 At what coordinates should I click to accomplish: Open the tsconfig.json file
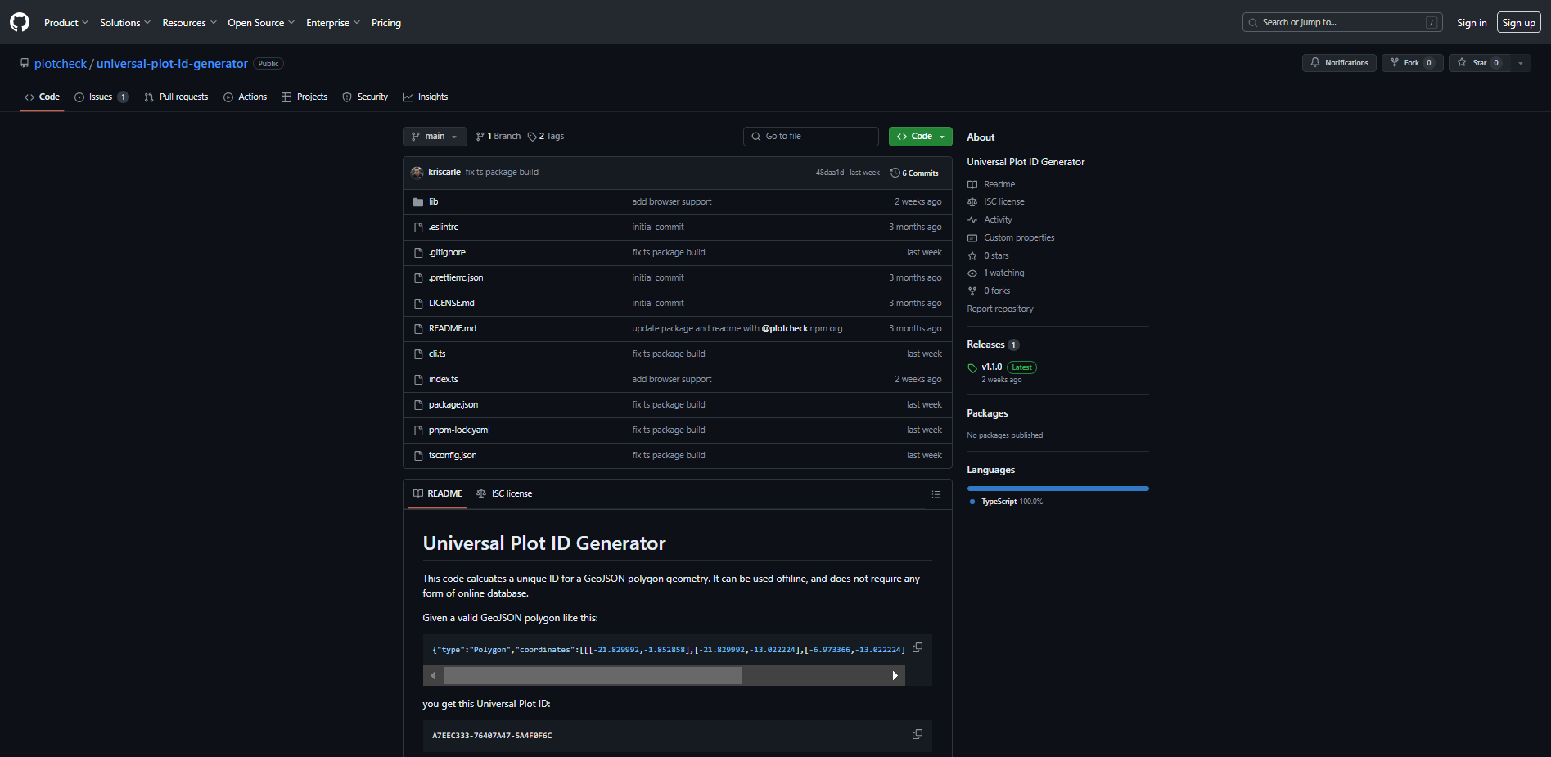pyautogui.click(x=452, y=456)
